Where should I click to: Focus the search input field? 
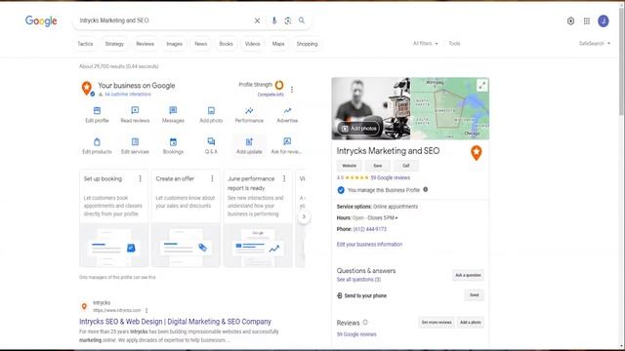(163, 20)
